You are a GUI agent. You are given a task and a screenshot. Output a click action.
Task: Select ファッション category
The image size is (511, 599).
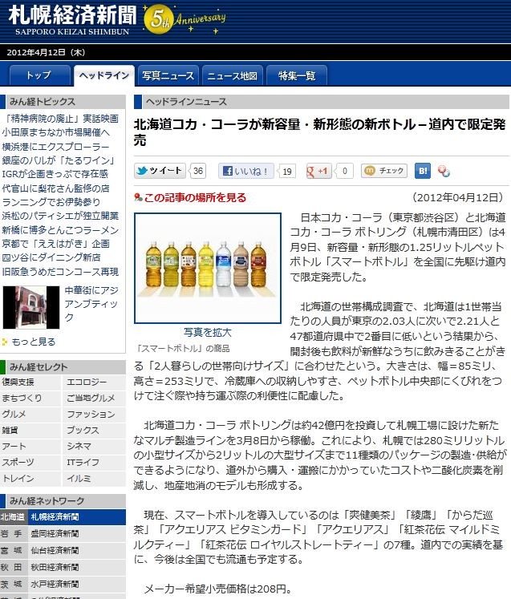click(x=91, y=414)
